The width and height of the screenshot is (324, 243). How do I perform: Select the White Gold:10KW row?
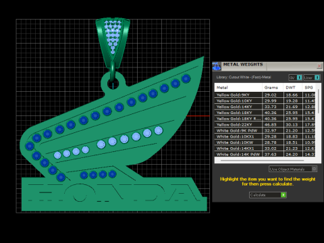coord(265,142)
